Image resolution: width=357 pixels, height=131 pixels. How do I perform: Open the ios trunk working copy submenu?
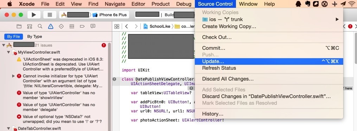[x=269, y=20]
